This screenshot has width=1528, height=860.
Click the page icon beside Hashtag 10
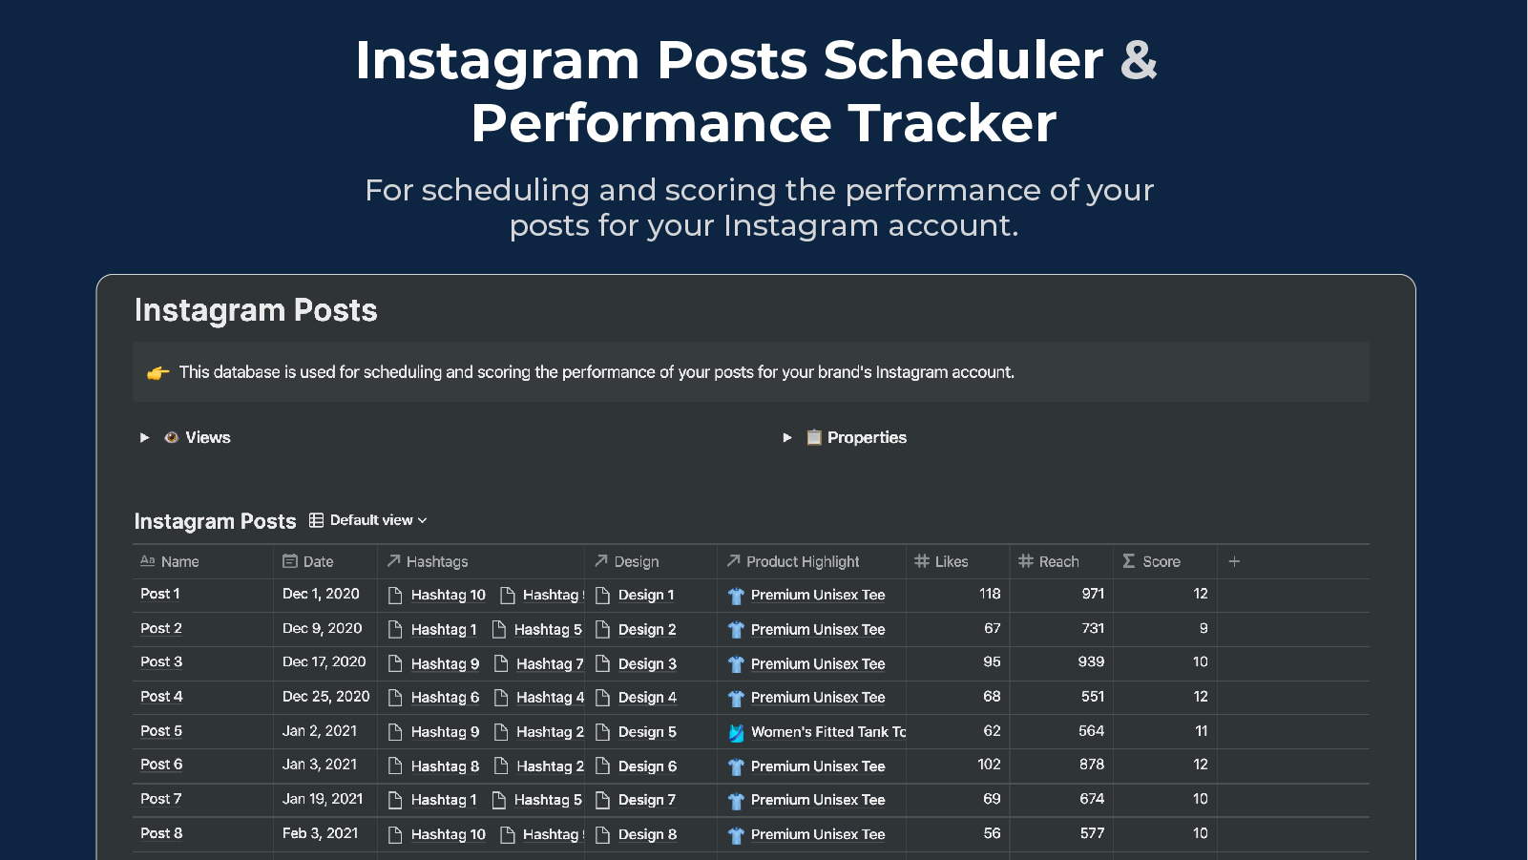tap(394, 595)
